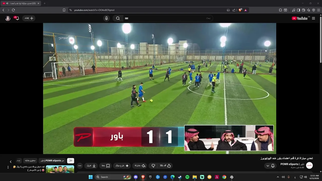Open a new browser tab

pos(45,3)
